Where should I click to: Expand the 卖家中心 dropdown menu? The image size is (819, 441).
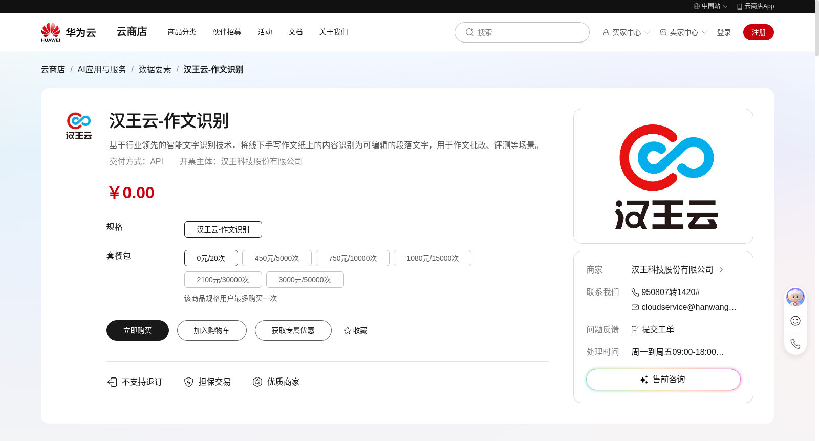pyautogui.click(x=704, y=32)
